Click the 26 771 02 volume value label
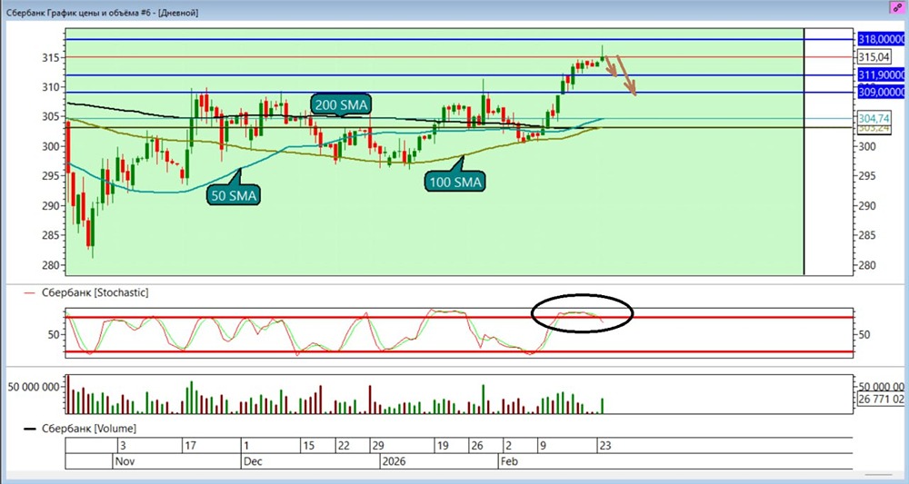 pyautogui.click(x=881, y=399)
